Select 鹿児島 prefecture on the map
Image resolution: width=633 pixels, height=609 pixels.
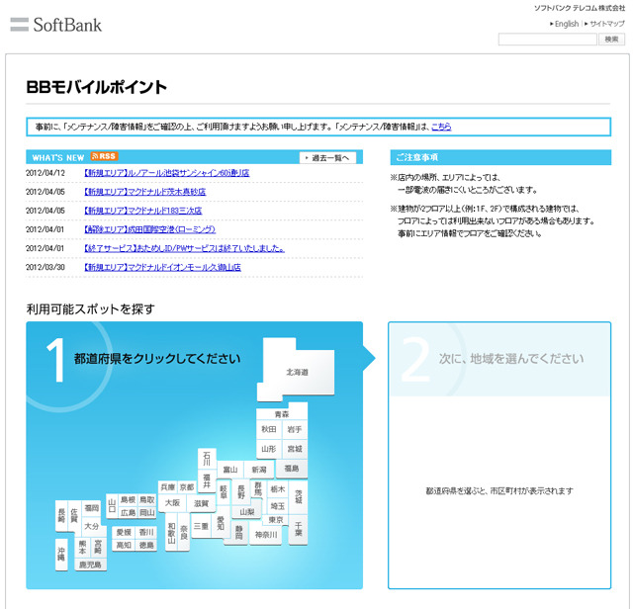(x=90, y=565)
